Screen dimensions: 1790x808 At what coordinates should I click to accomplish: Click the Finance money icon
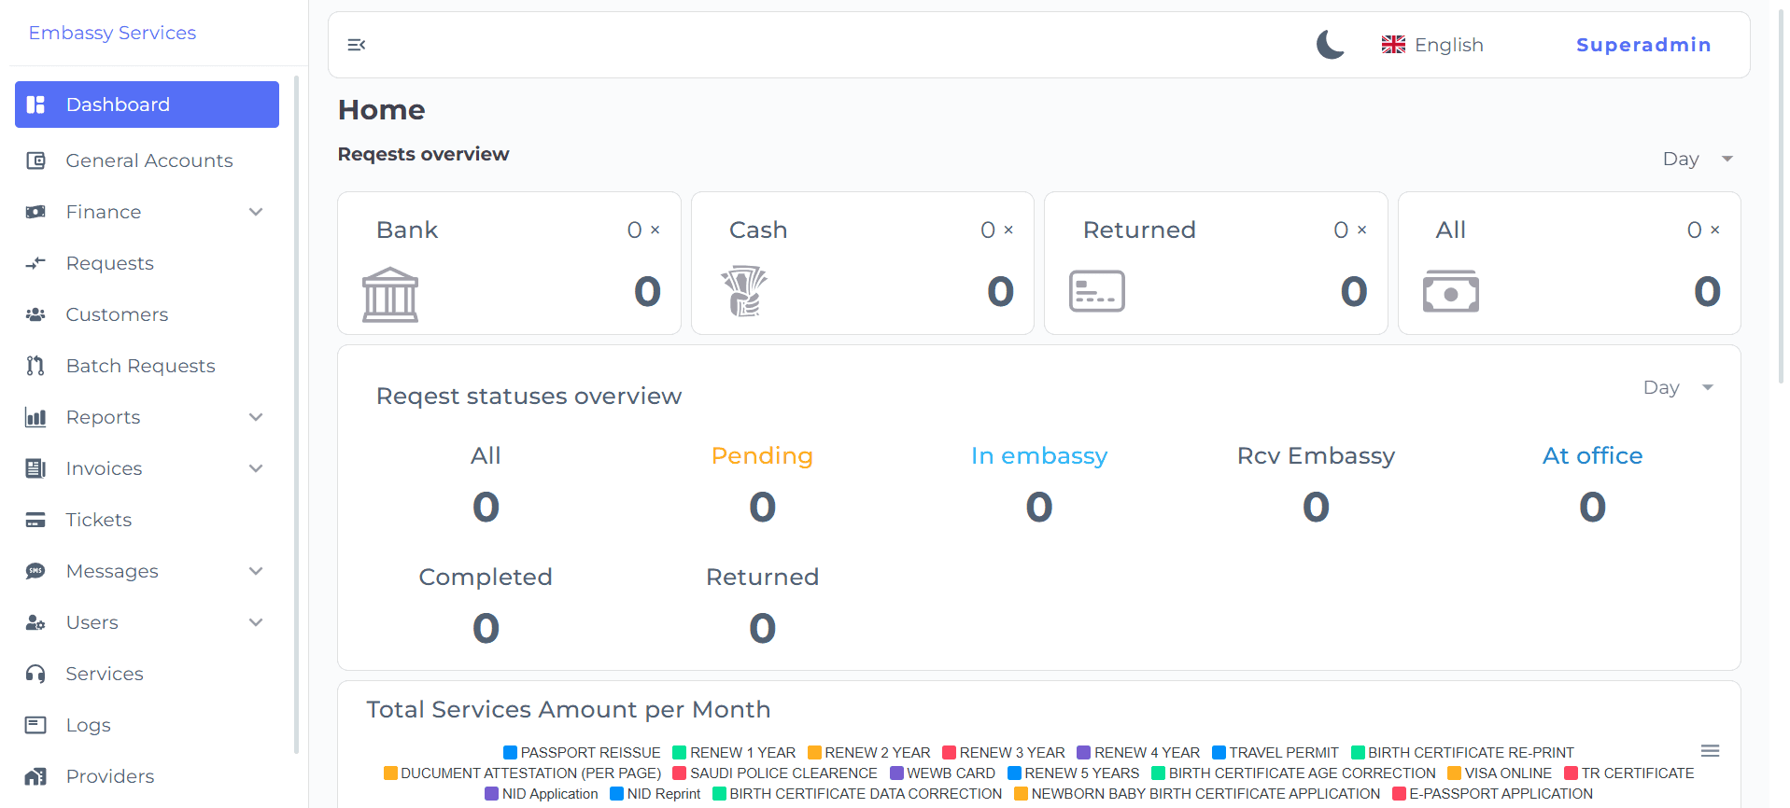[35, 212]
